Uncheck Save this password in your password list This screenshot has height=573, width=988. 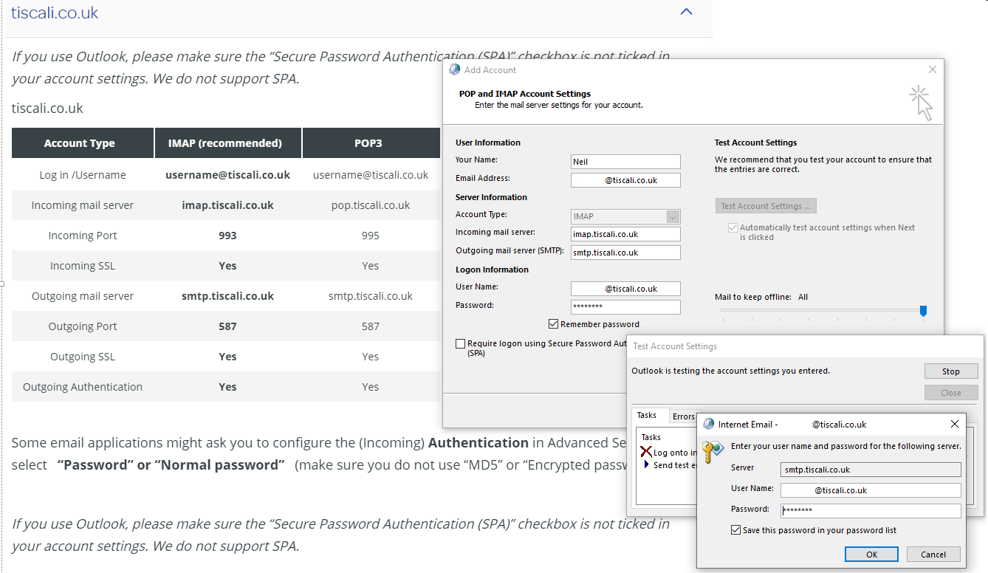click(x=735, y=530)
